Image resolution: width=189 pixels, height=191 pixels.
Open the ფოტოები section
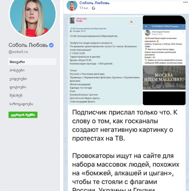point(18,87)
